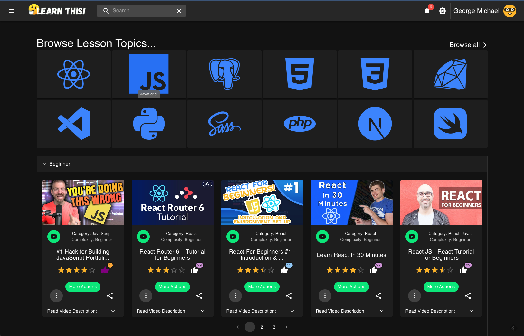
Task: Expand video description for Learn React In 30 Minutes
Action: point(352,311)
